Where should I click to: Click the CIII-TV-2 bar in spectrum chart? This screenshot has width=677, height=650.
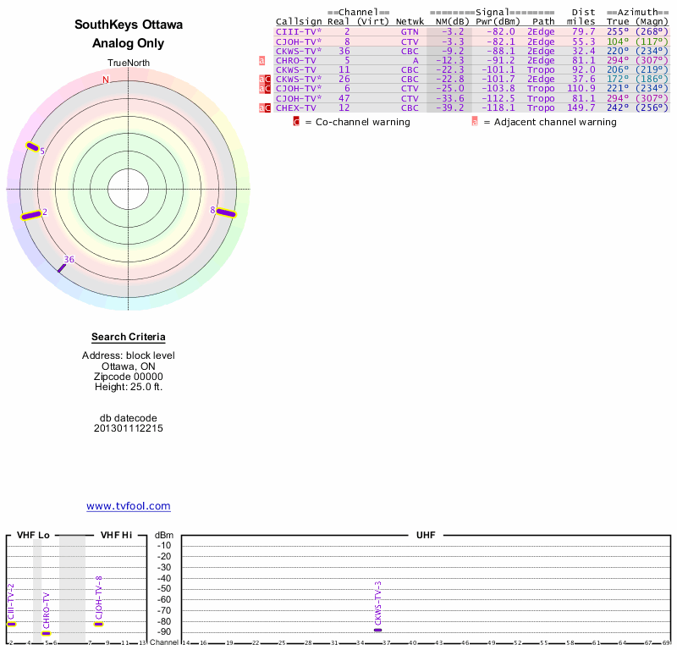click(11, 624)
